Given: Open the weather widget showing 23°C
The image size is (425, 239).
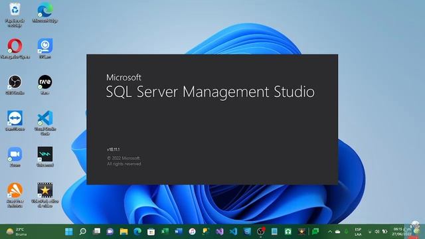Looking at the screenshot, I should coord(17,232).
